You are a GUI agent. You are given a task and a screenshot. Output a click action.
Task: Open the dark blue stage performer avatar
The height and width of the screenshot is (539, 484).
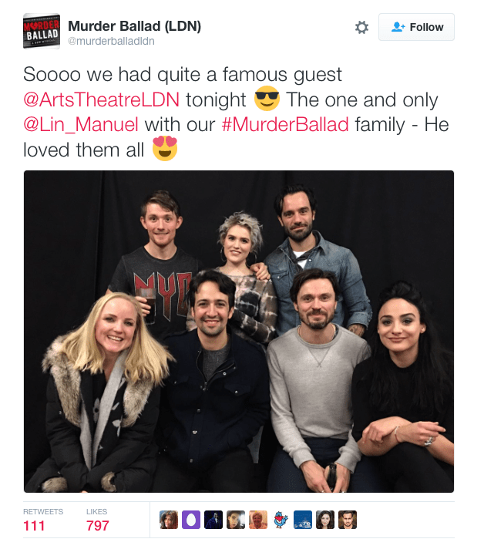pos(213,520)
